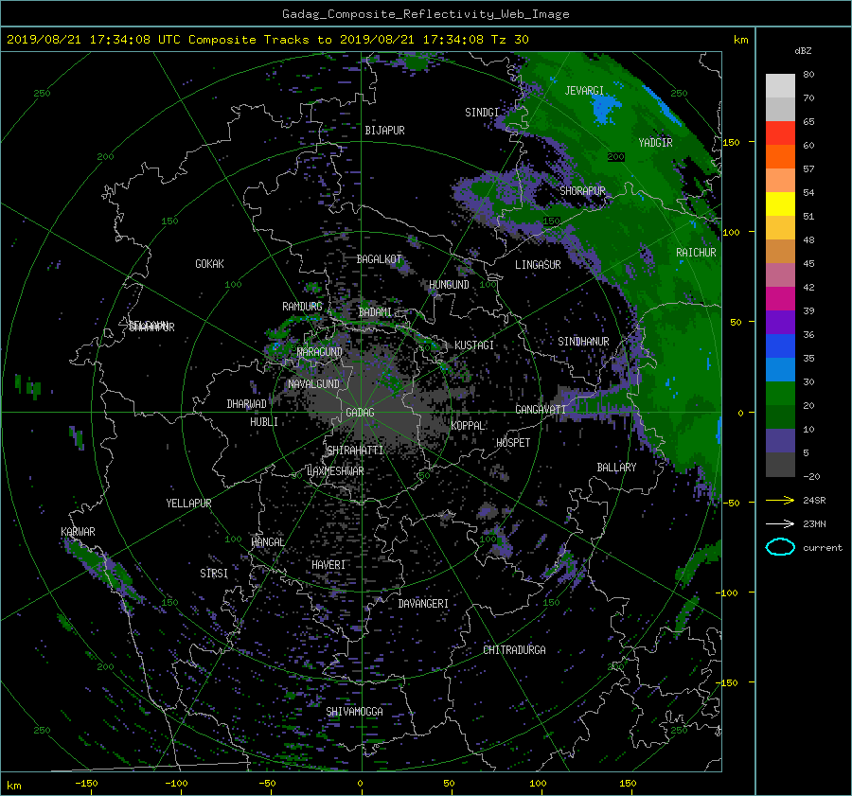Click the blue echo cell near JEVARGI

click(x=605, y=108)
